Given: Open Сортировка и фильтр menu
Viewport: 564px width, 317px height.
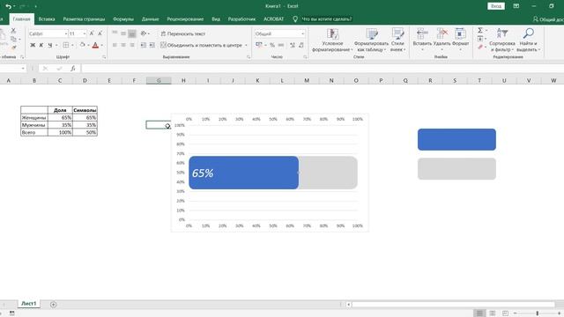Looking at the screenshot, I should coord(502,40).
